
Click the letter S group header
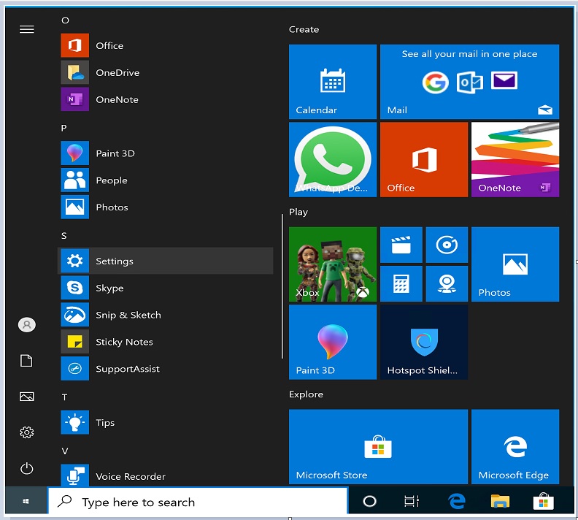[x=63, y=236]
